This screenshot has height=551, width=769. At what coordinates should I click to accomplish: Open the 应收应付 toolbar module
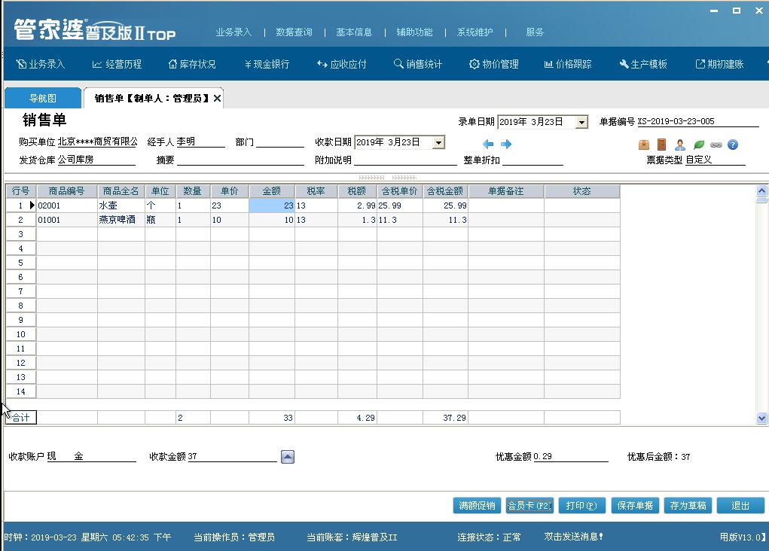point(340,63)
